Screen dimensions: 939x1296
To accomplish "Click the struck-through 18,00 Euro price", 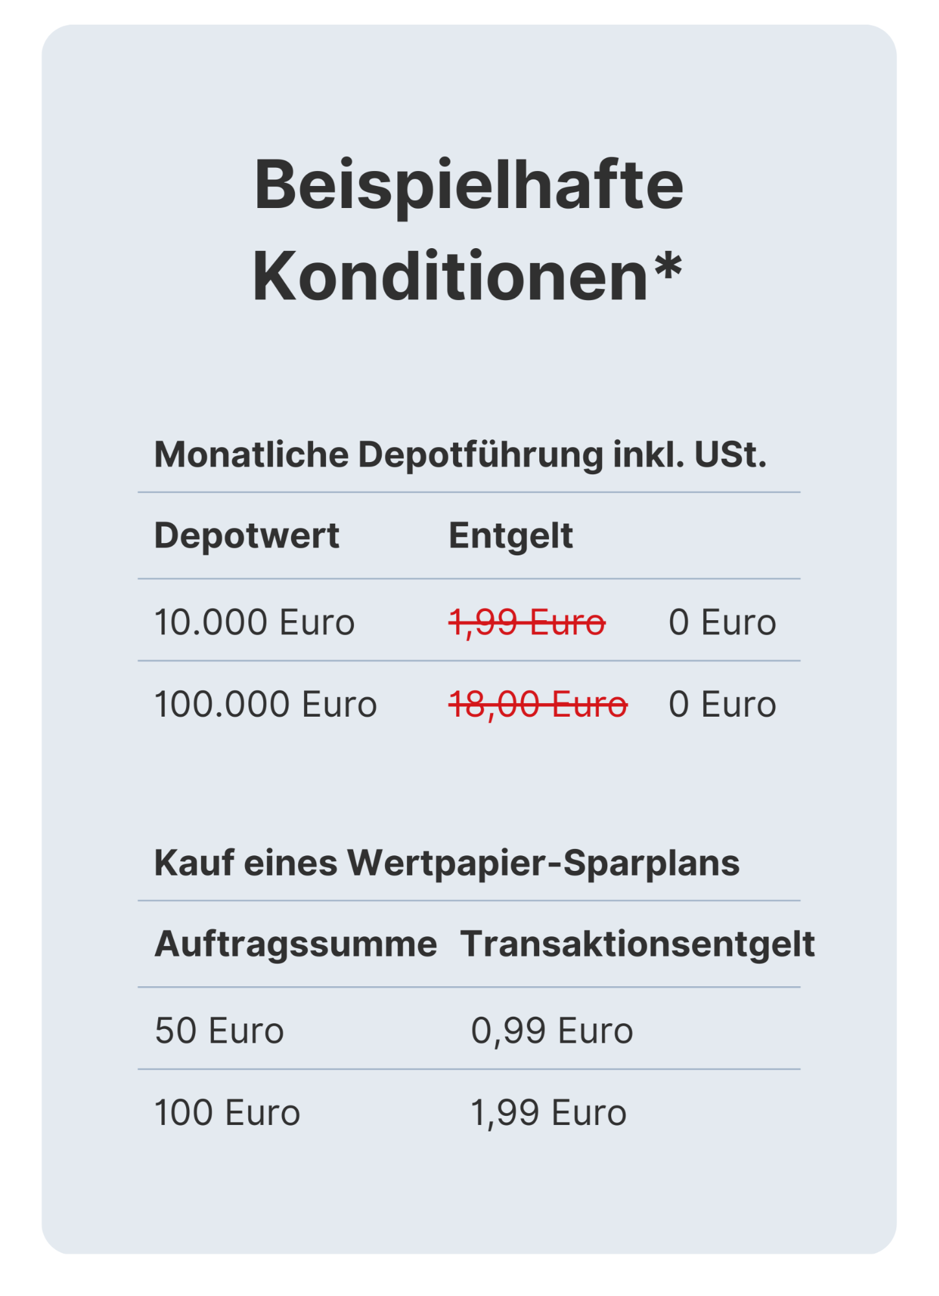I will point(538,704).
